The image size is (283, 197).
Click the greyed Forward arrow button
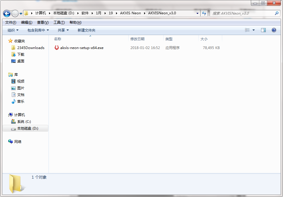point(15,13)
